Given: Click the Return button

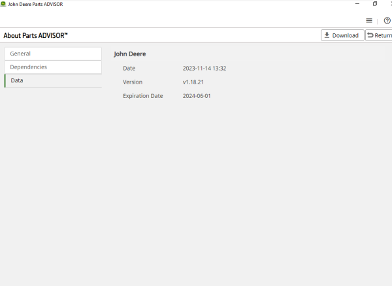Looking at the screenshot, I should click(379, 35).
